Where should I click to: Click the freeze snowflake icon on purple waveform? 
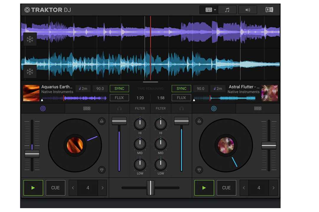pyautogui.click(x=30, y=39)
